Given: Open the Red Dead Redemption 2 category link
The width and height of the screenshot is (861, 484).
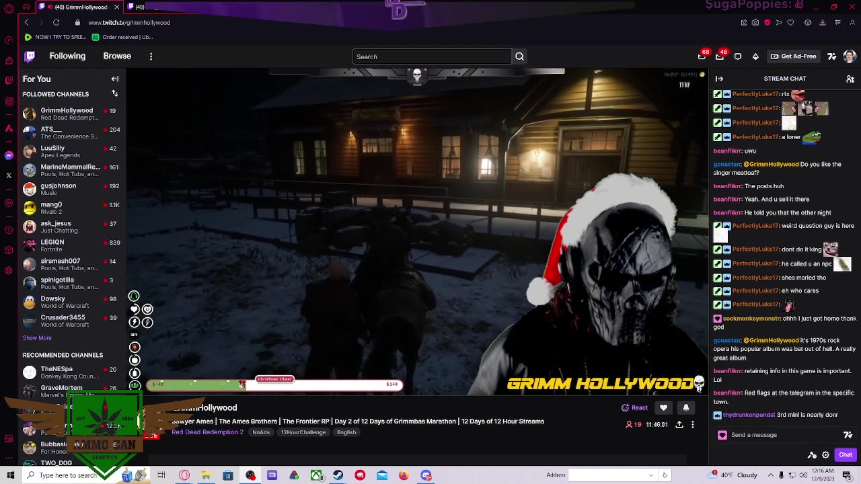Looking at the screenshot, I should 207,432.
